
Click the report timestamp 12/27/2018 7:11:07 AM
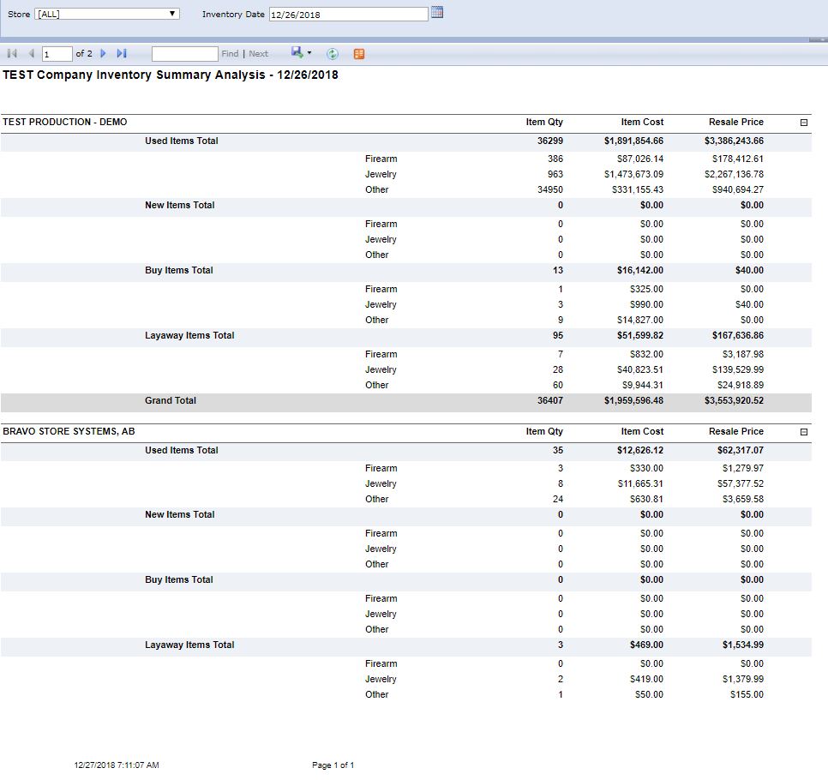click(117, 765)
